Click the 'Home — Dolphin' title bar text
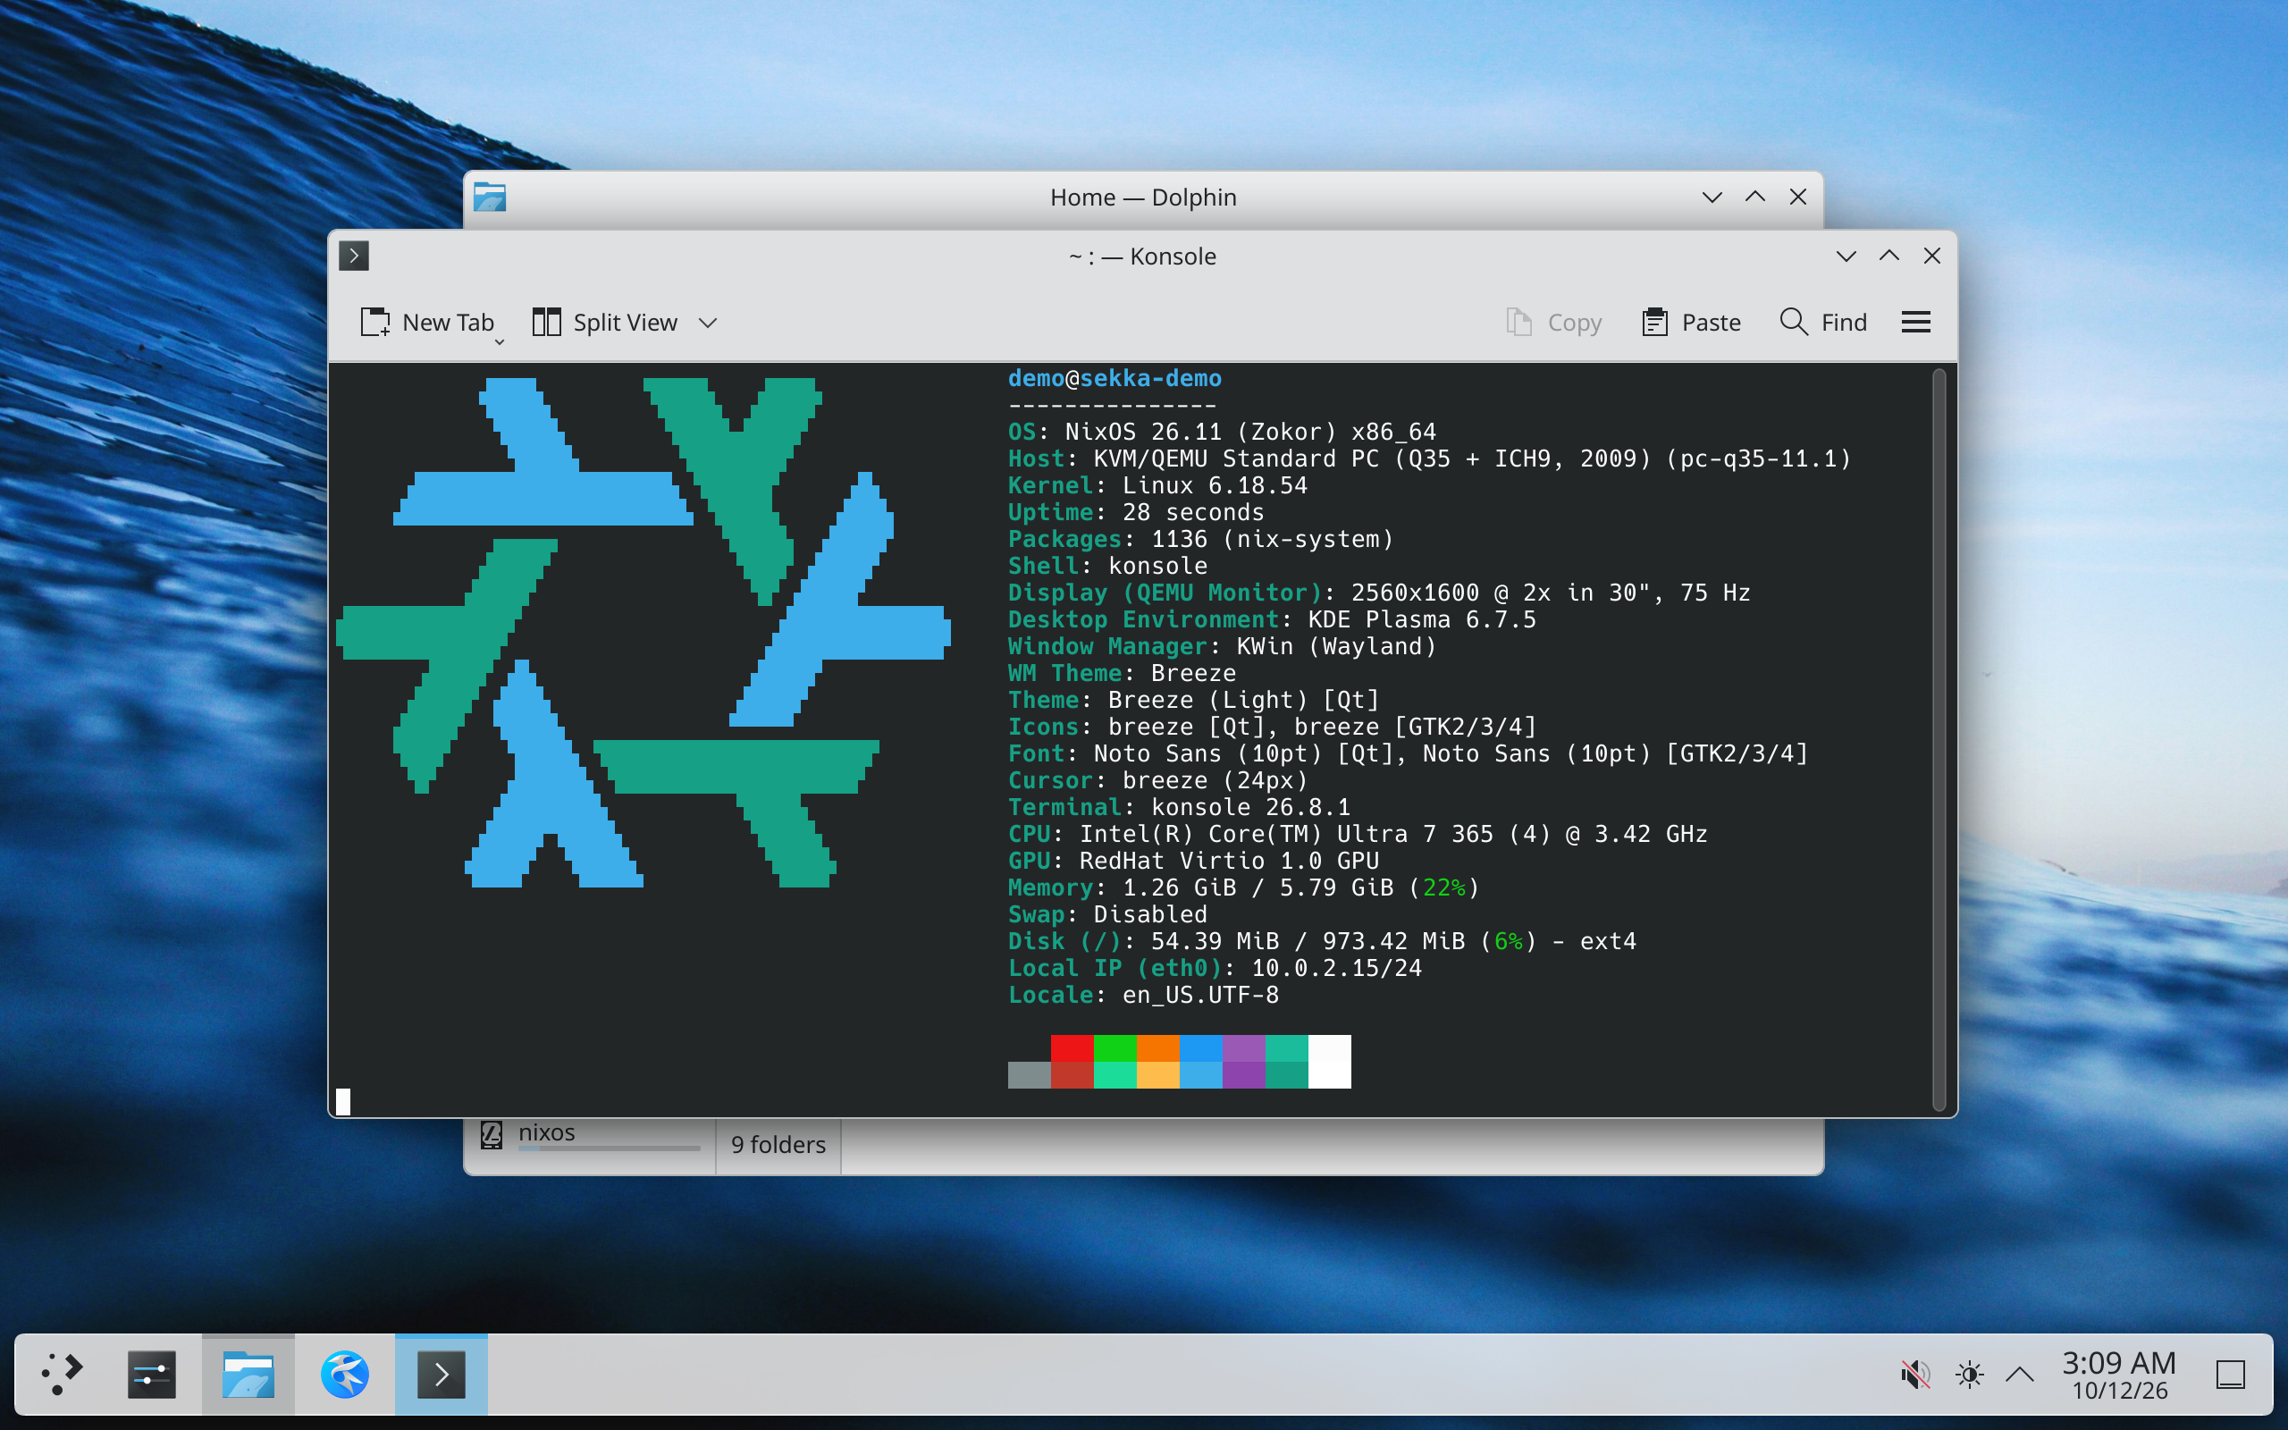2288x1430 pixels. click(x=1143, y=197)
